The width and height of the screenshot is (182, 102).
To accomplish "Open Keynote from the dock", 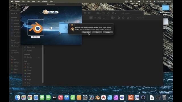I will (x=67, y=97).
